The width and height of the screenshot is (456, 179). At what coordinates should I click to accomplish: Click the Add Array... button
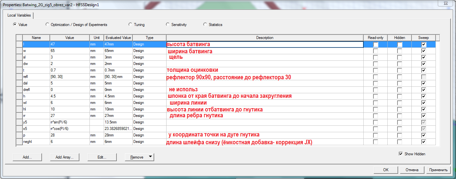(65, 157)
